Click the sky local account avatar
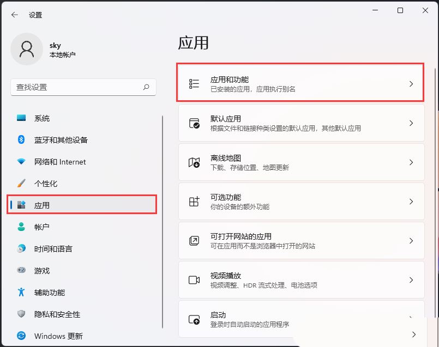 [x=27, y=49]
